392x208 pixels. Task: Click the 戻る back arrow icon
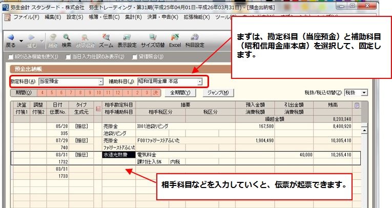10,37
